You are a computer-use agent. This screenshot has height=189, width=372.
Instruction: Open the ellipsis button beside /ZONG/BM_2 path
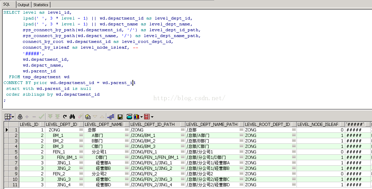point(183,141)
